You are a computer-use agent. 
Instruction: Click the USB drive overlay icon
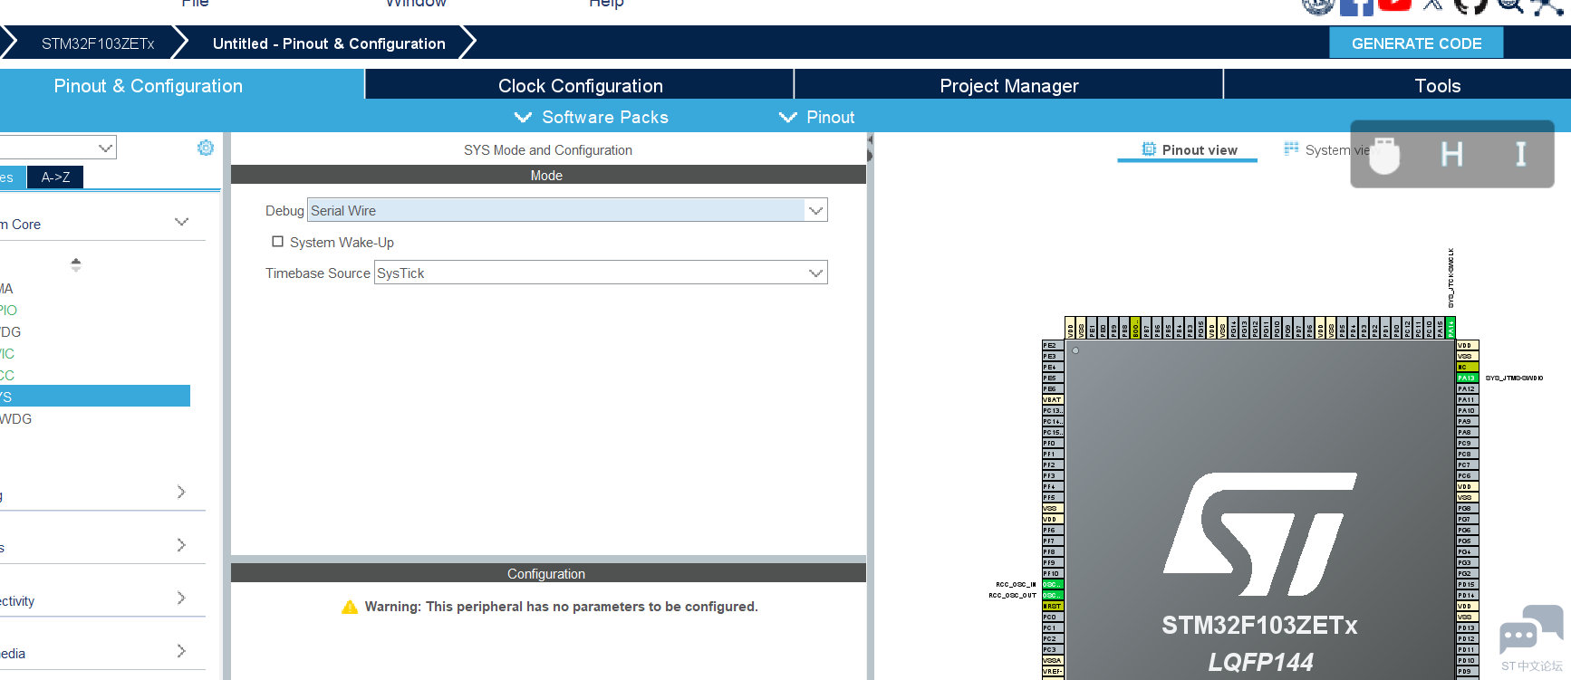tap(1384, 155)
